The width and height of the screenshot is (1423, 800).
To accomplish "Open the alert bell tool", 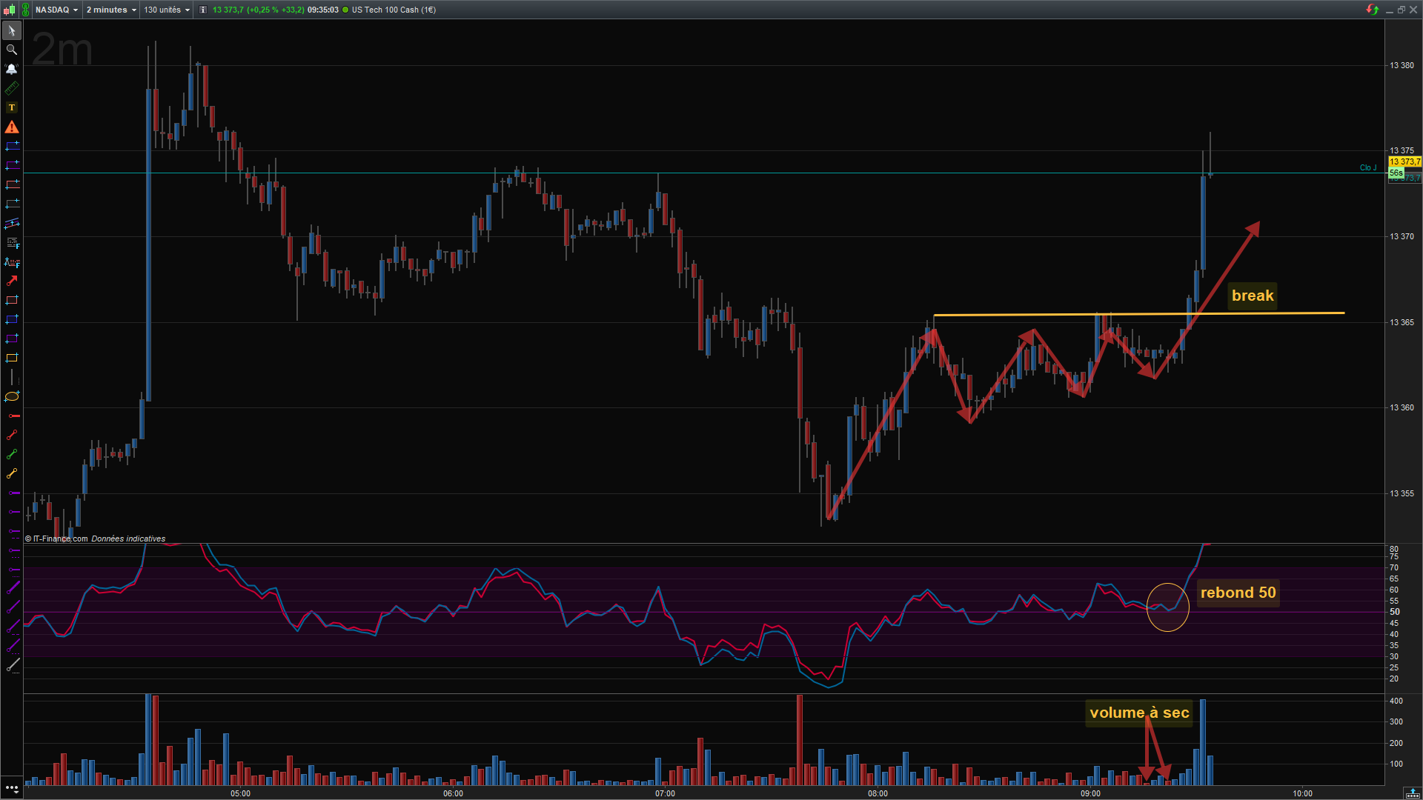I will coord(12,69).
